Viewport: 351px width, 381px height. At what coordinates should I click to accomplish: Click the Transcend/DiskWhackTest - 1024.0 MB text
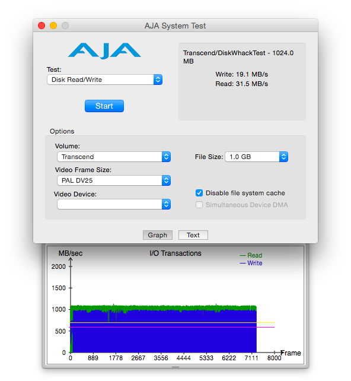point(238,57)
